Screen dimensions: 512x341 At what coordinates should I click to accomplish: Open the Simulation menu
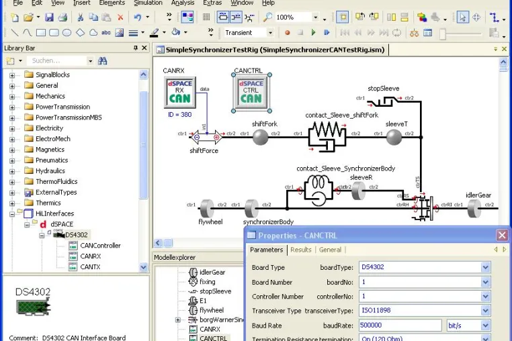[x=148, y=3]
